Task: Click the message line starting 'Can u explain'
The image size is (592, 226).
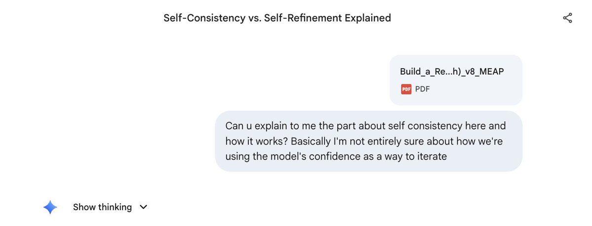Action: click(x=365, y=126)
